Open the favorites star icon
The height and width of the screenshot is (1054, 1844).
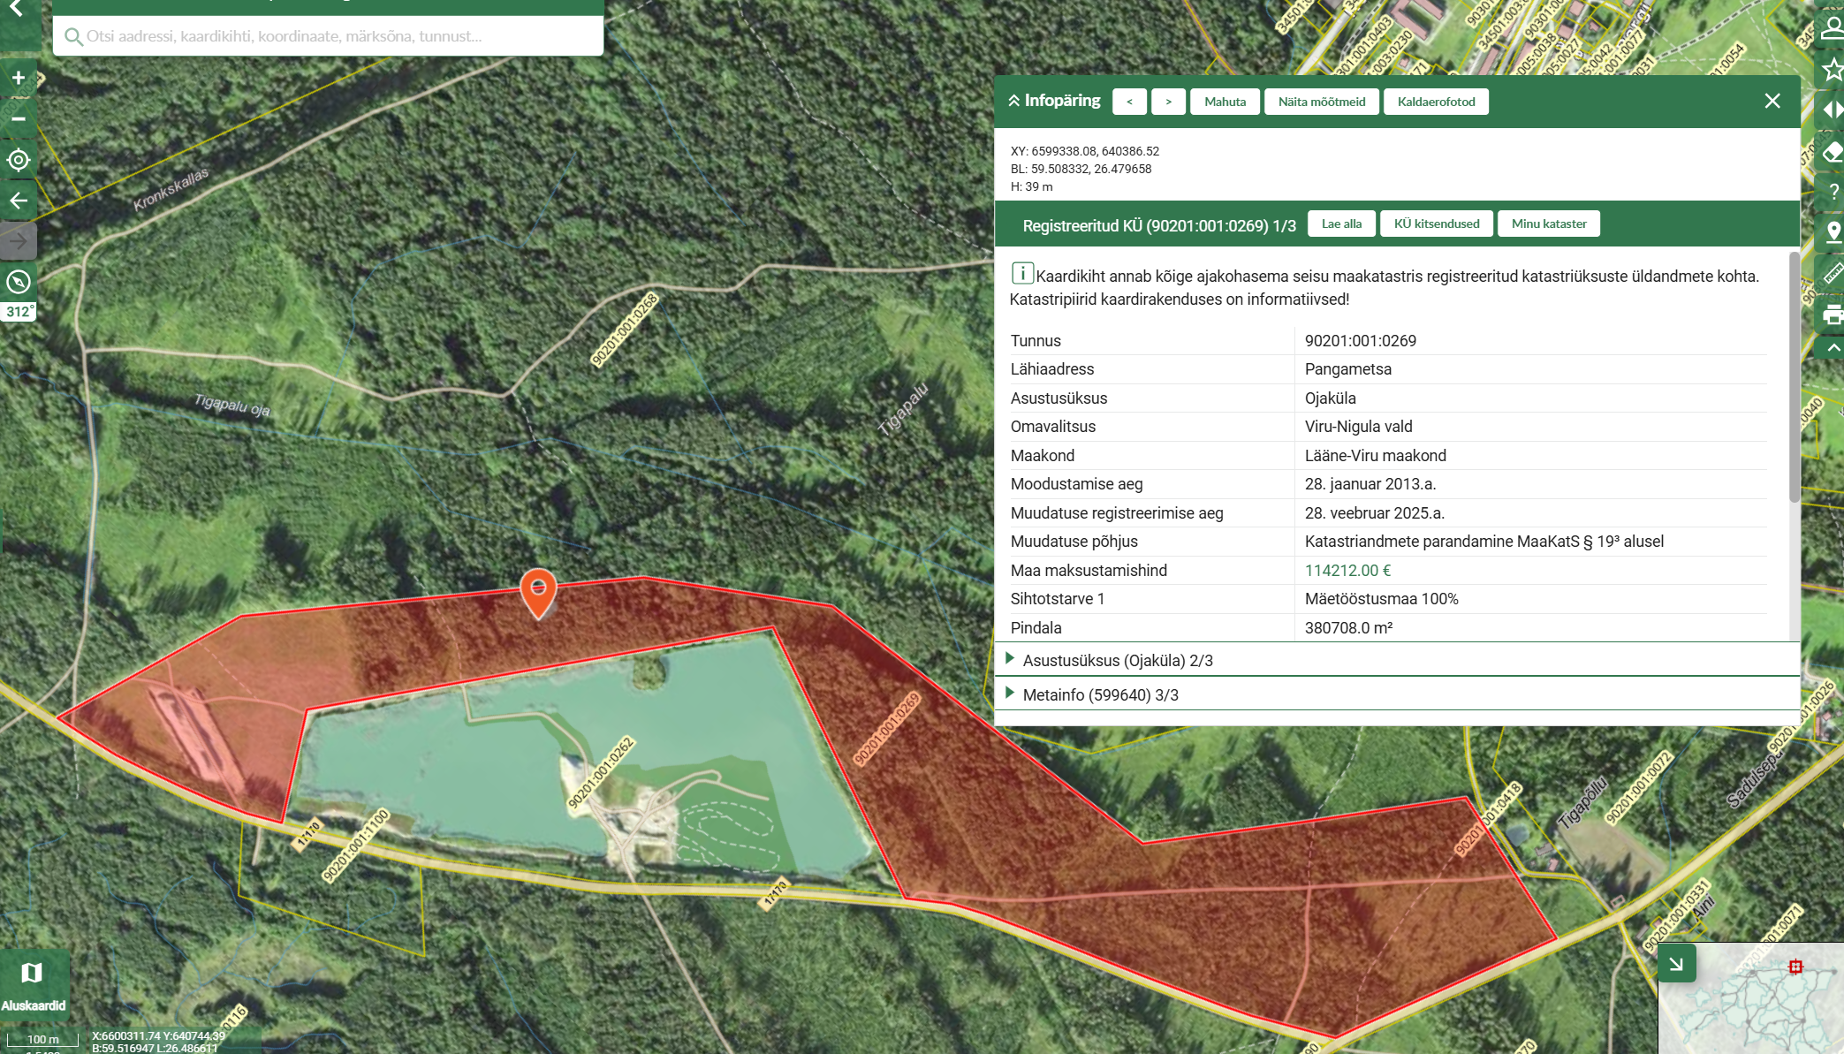(1832, 69)
